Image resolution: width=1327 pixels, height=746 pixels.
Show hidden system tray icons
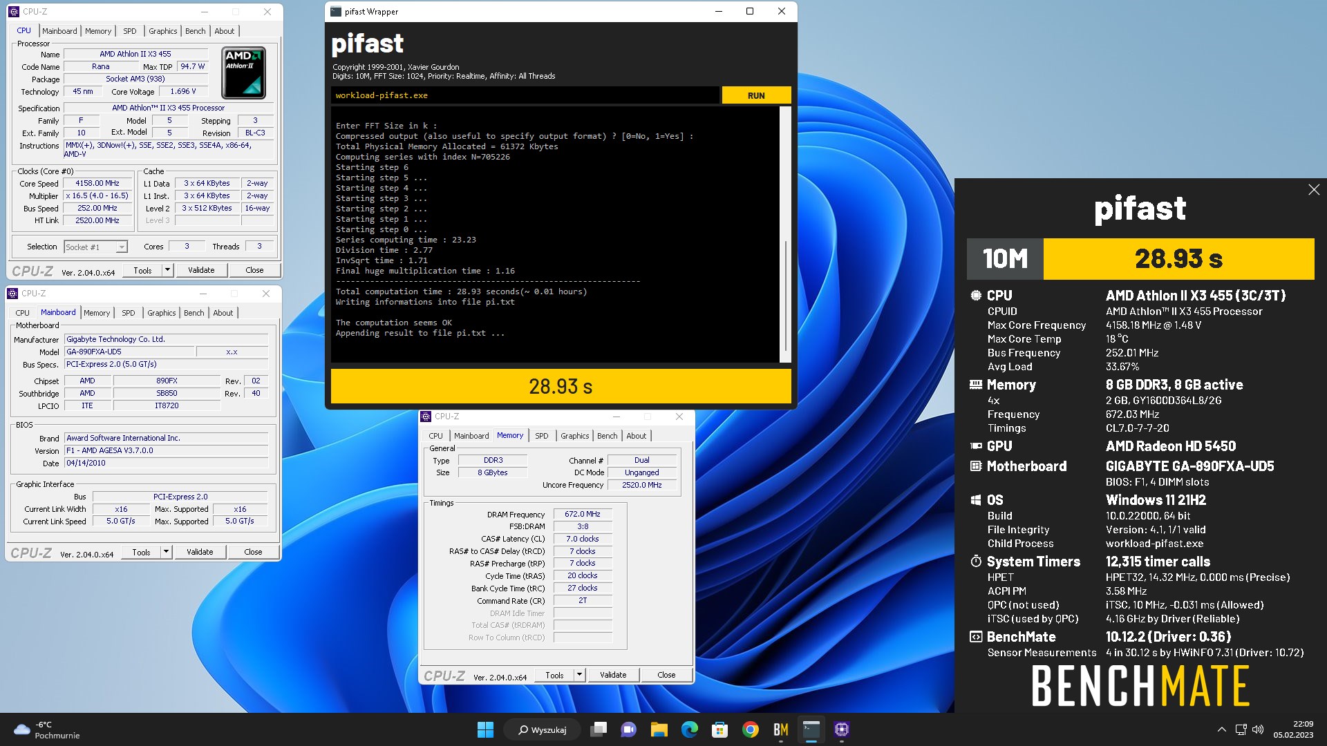1221,729
